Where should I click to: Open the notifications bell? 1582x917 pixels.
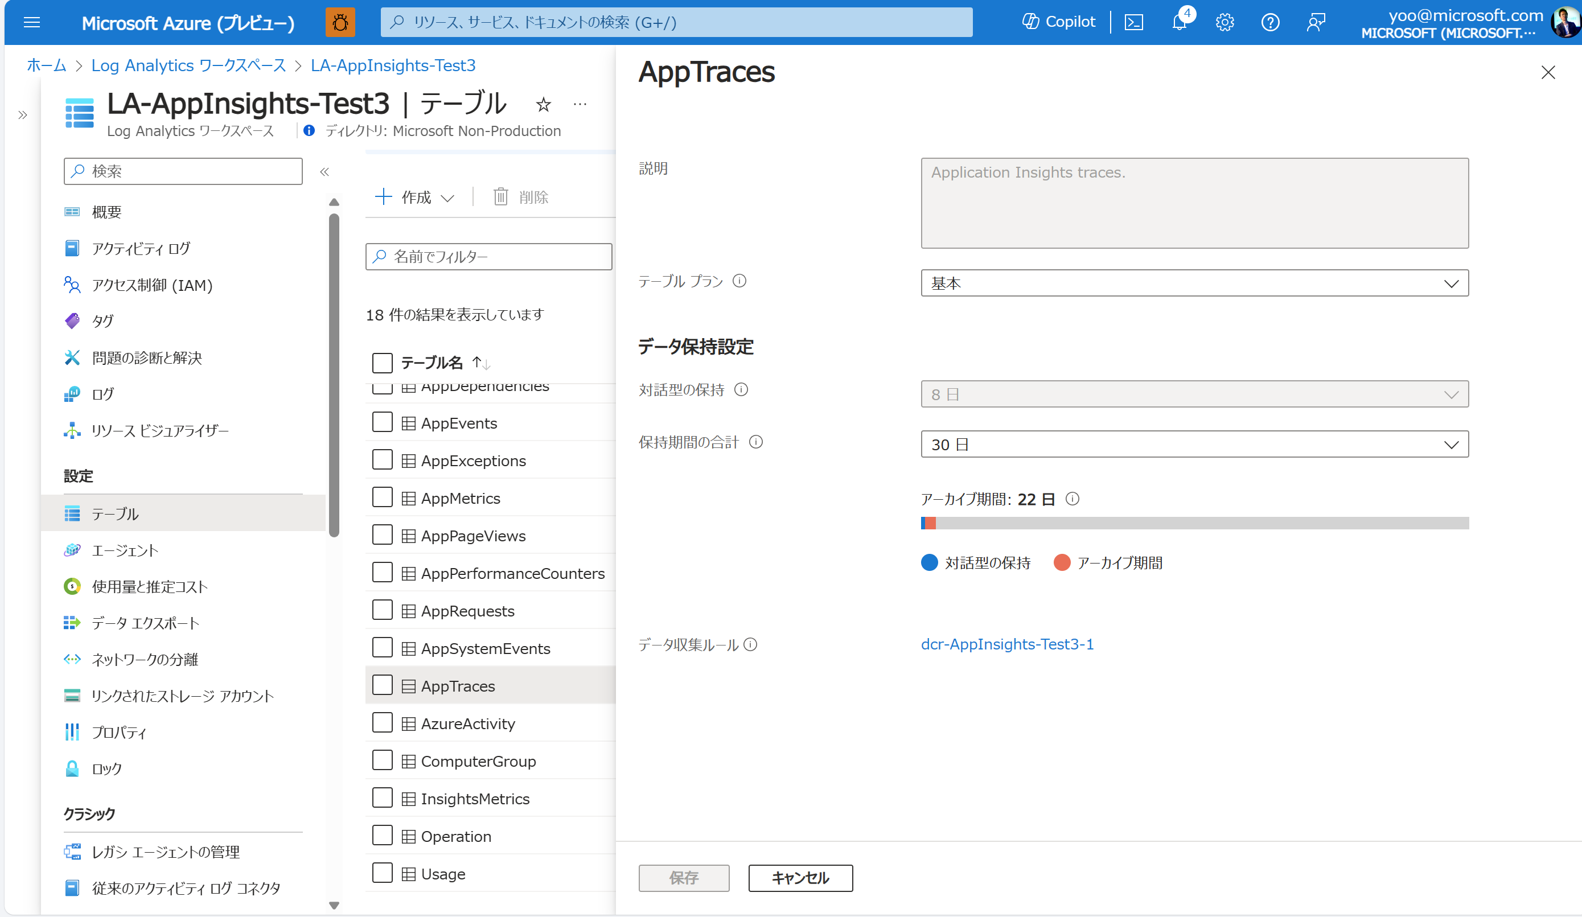tap(1179, 22)
